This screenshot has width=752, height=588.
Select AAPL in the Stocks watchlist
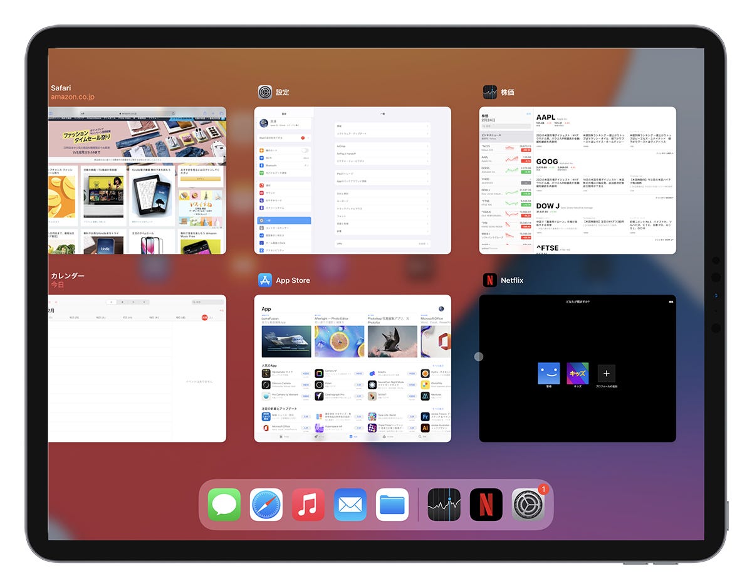point(506,158)
